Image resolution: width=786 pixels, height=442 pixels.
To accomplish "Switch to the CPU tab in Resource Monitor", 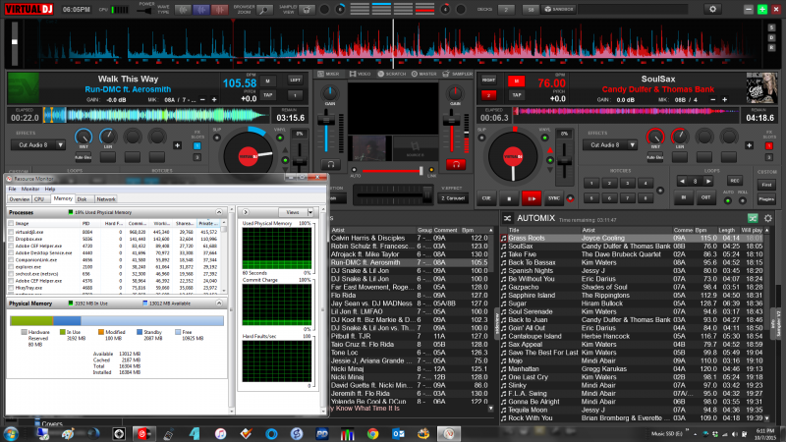I will point(39,199).
